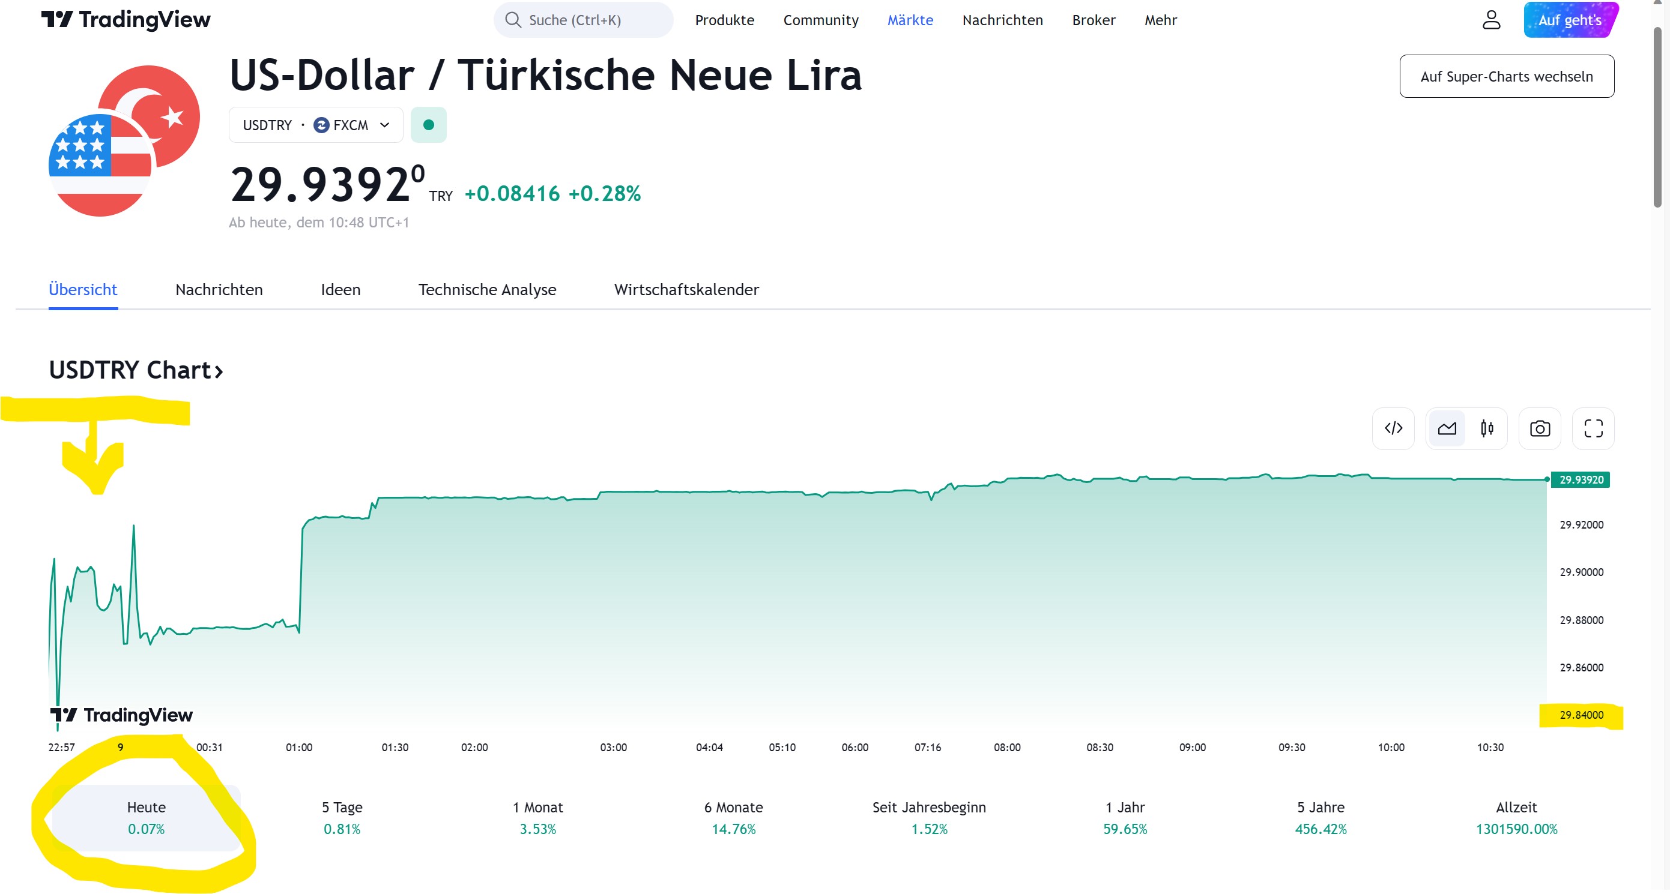This screenshot has width=1670, height=894.
Task: Open the Wirtschaftskalender tab
Action: [686, 290]
